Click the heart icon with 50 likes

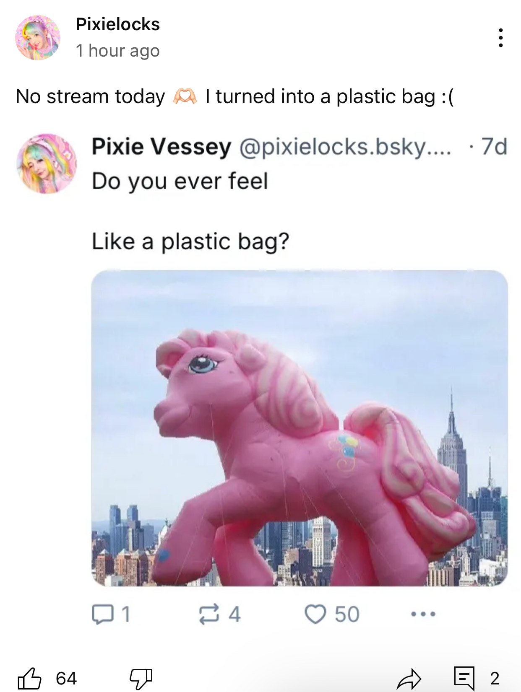click(315, 614)
